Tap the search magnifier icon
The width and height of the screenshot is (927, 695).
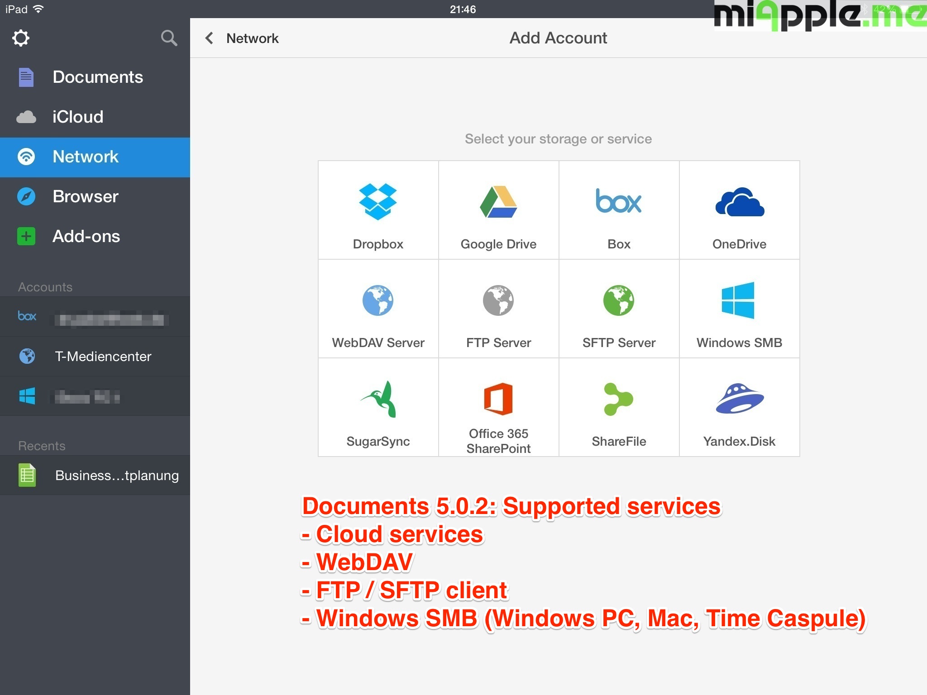(x=169, y=38)
